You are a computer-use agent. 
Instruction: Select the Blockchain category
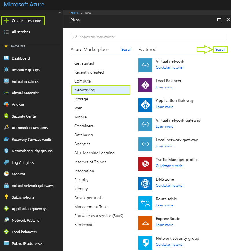[x=84, y=225]
